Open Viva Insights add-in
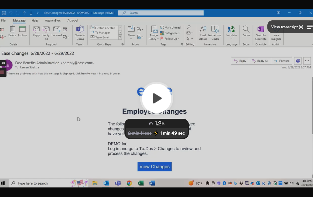313x197 pixels. (276, 33)
